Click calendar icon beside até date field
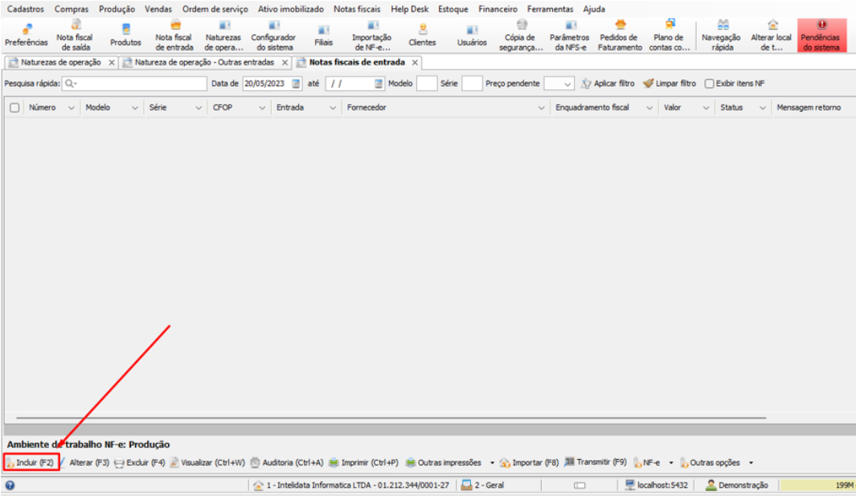Image resolution: width=856 pixels, height=496 pixels. point(379,84)
